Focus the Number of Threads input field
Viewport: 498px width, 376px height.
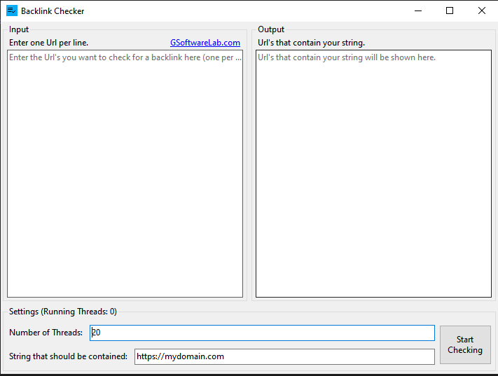262,333
